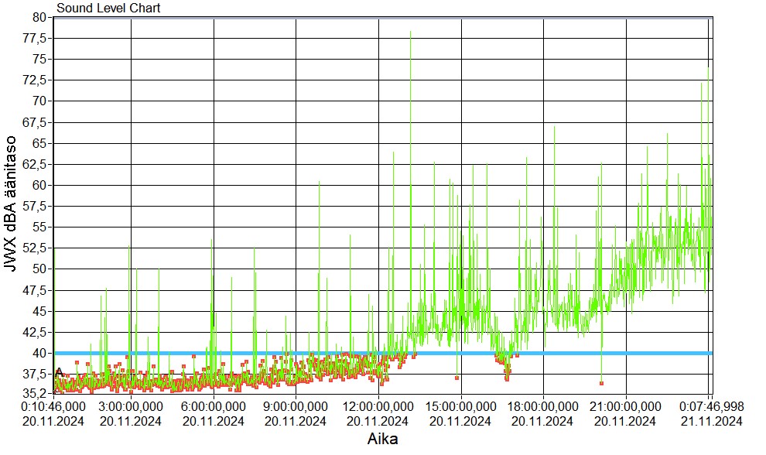Screen dimensions: 766x455
Task: Select the 77,5 y-axis tick label
Action: point(35,38)
